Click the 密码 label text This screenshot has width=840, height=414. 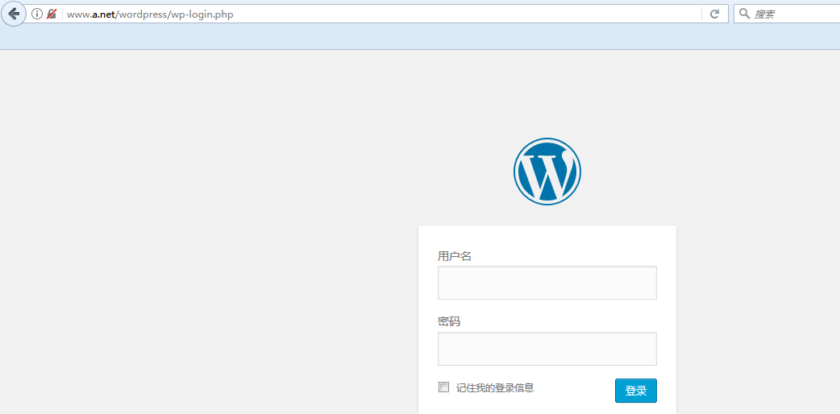[x=449, y=322]
